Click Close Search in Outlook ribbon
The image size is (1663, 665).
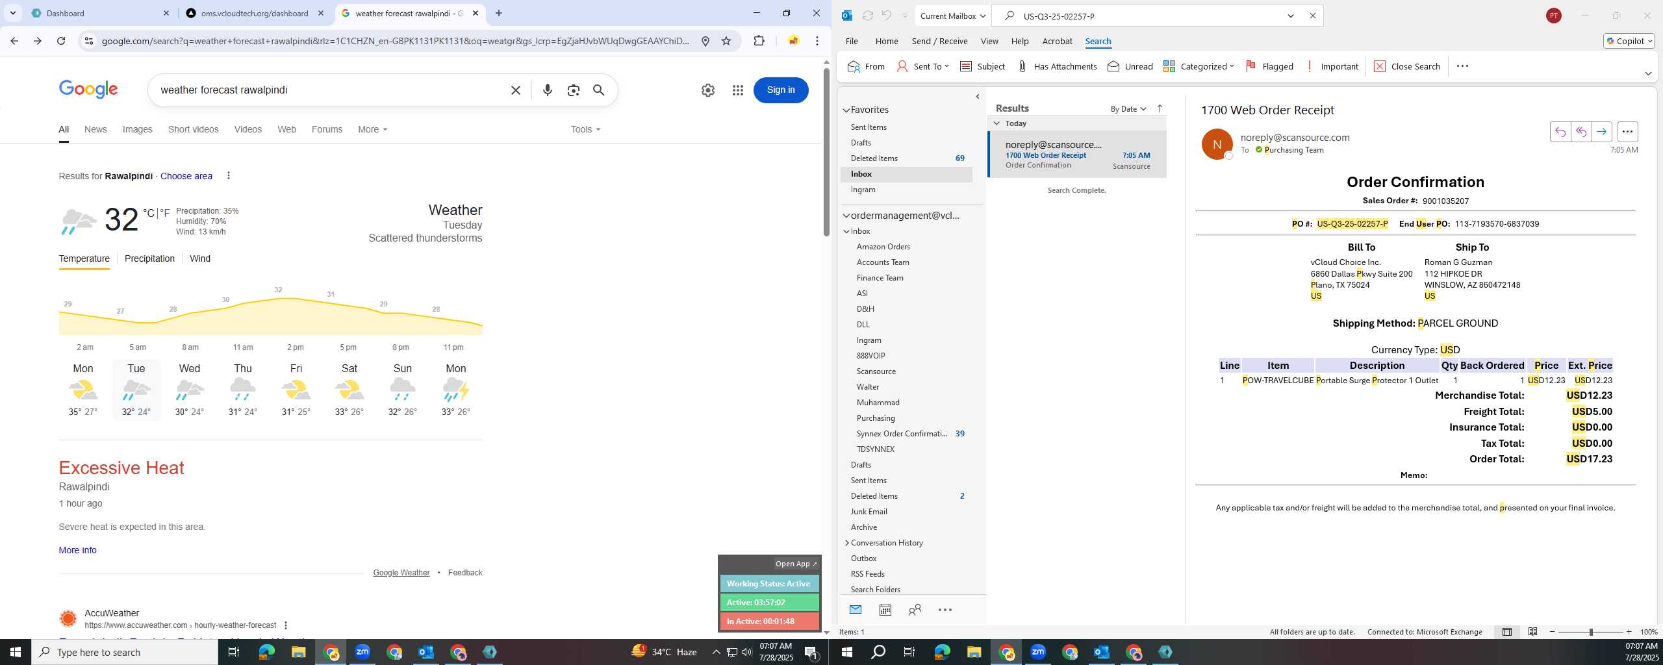1406,66
